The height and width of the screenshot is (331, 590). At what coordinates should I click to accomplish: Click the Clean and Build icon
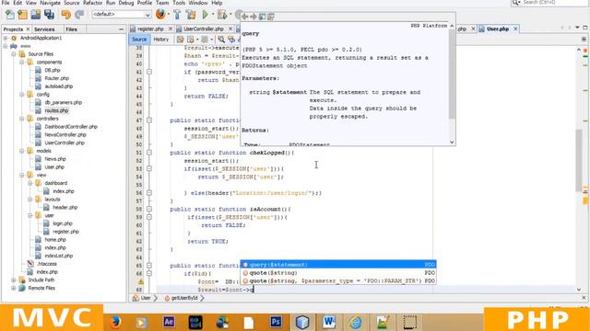click(x=191, y=15)
